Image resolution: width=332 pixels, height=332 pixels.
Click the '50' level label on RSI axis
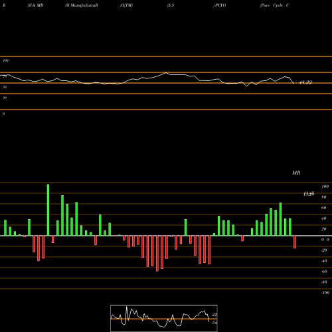[x=5, y=87]
